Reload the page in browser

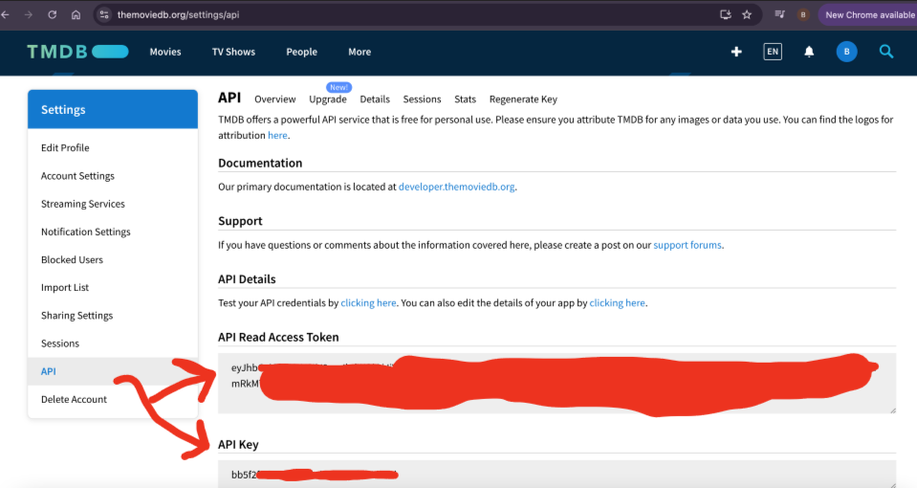[x=52, y=15]
